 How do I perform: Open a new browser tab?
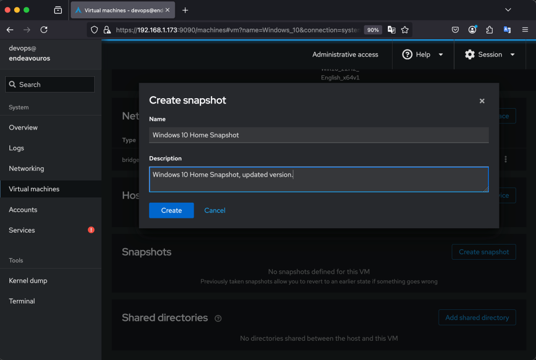point(185,10)
